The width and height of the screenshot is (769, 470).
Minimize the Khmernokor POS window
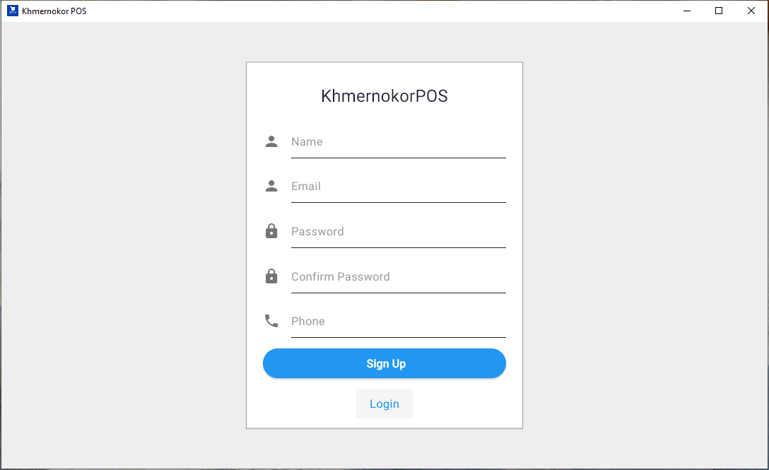point(687,11)
